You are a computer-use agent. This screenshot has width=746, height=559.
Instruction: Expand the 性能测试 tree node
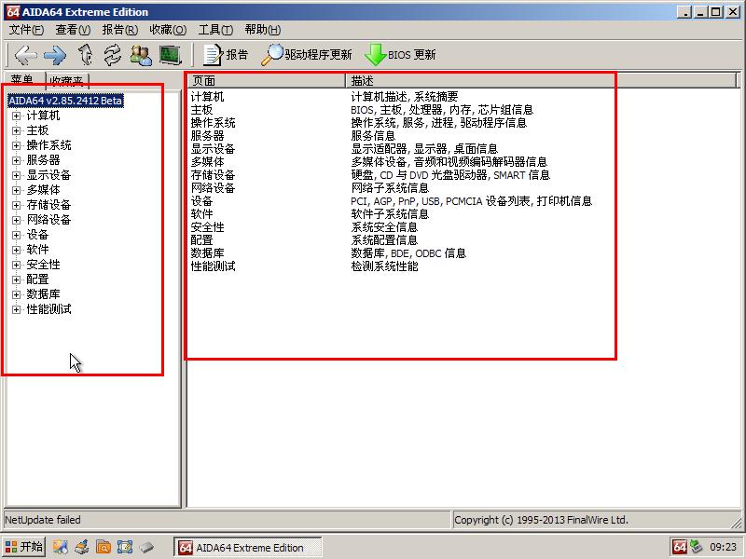pos(16,309)
